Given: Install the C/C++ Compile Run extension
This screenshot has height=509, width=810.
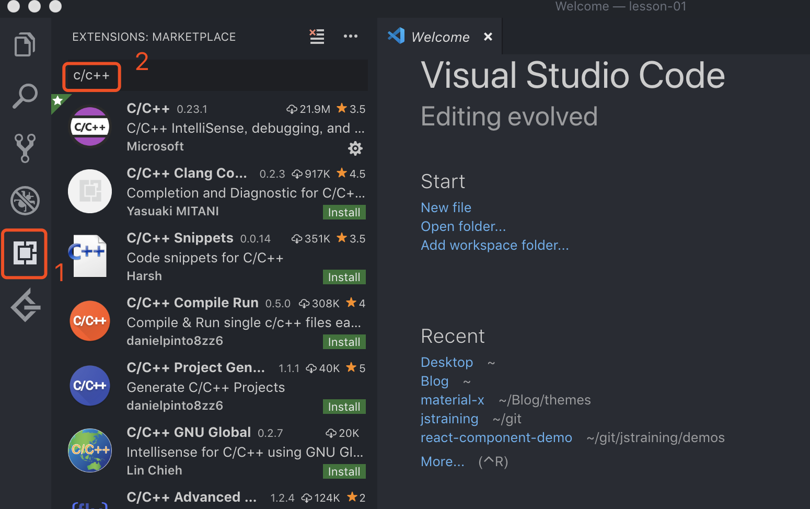Looking at the screenshot, I should tap(344, 342).
